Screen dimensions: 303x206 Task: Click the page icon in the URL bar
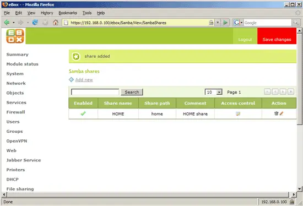(x=66, y=23)
